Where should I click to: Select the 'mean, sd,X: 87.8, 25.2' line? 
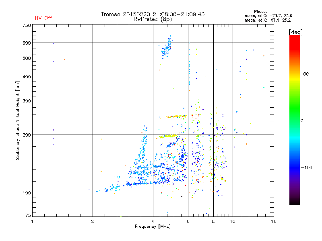click(x=268, y=20)
